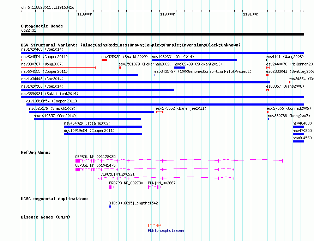Viewport: 314px width, 241px height.
Task: Select the 119000k ruler tick label
Action: pos(168,14)
